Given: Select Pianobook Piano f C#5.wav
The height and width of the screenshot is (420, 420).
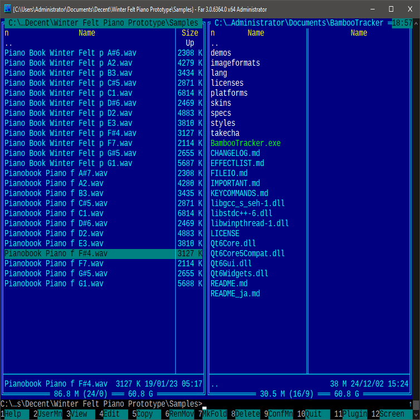Looking at the screenshot, I should pyautogui.click(x=56, y=203).
